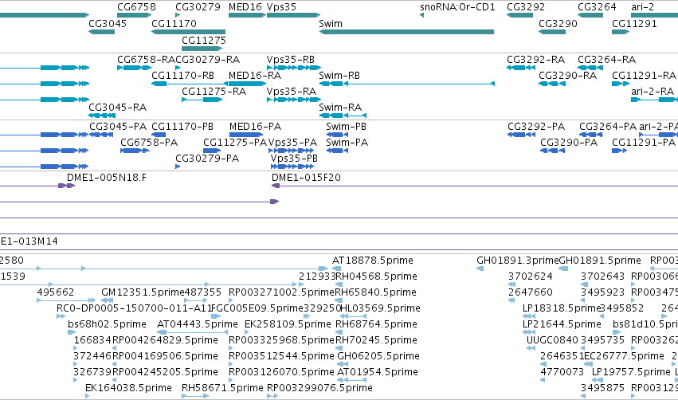Image resolution: width=678 pixels, height=400 pixels.
Task: Open the AT18878.5prime EST
Action: click(336, 269)
